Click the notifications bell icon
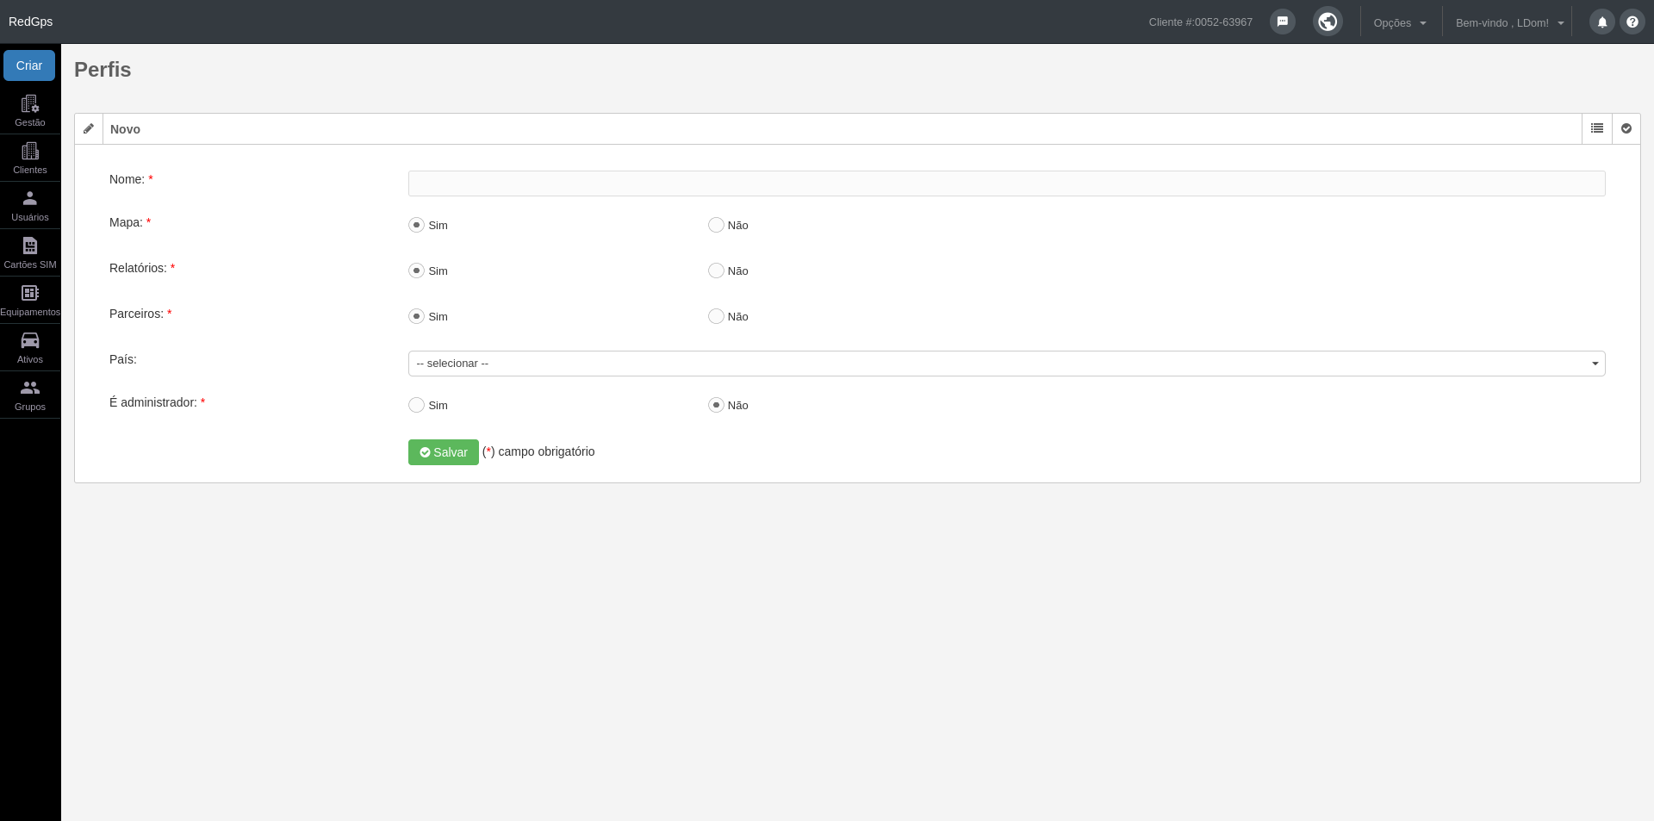This screenshot has height=821, width=1654. pos(1601,22)
